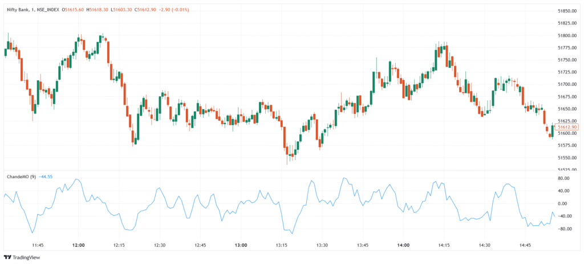Click the ChandeMO value -44.55
This screenshot has width=584, height=264.
pyautogui.click(x=45, y=176)
